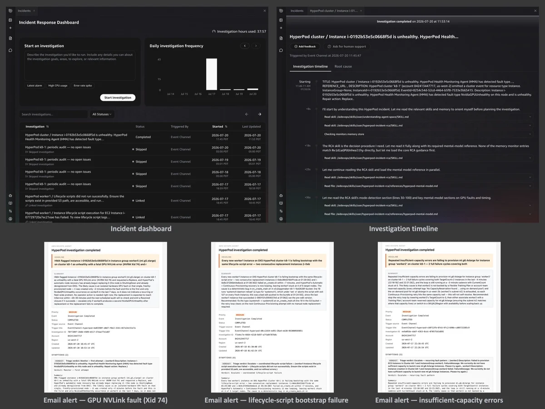Switch to the Root cause tab
The image size is (545, 409).
(x=343, y=66)
